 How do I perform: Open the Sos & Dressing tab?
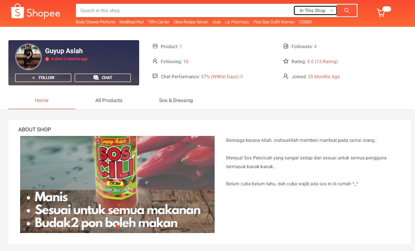click(x=176, y=100)
